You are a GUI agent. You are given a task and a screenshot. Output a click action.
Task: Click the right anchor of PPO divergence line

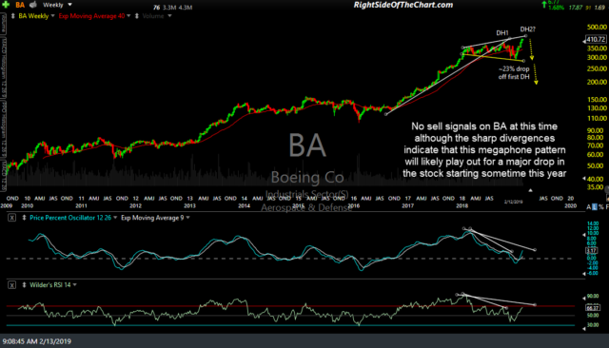pyautogui.click(x=535, y=250)
